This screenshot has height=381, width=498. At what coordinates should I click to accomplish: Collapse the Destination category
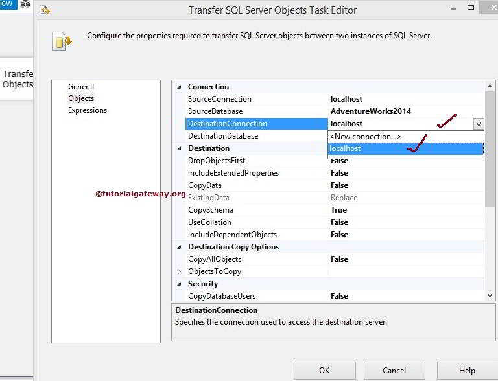click(179, 148)
